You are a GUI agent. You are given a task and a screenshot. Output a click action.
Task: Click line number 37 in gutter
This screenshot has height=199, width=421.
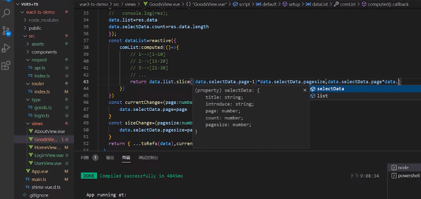click(x=86, y=41)
